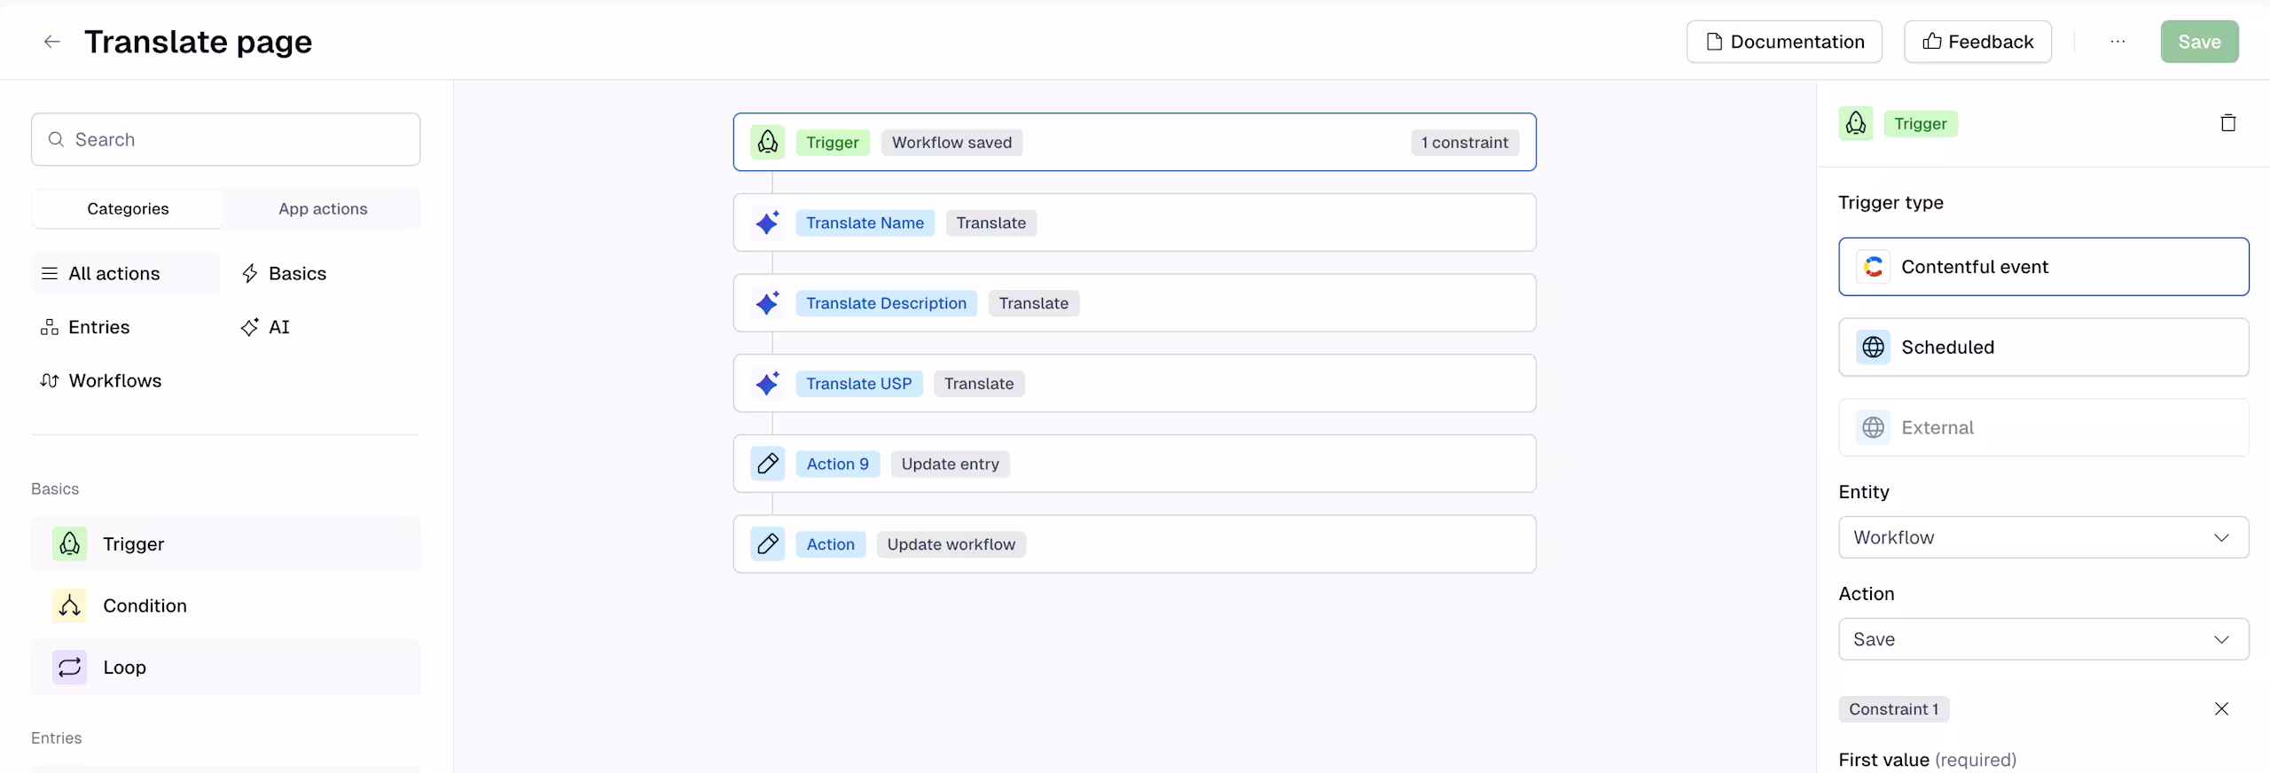Open the Entity dropdown showing Workflow
The image size is (2270, 773).
[x=2043, y=537]
